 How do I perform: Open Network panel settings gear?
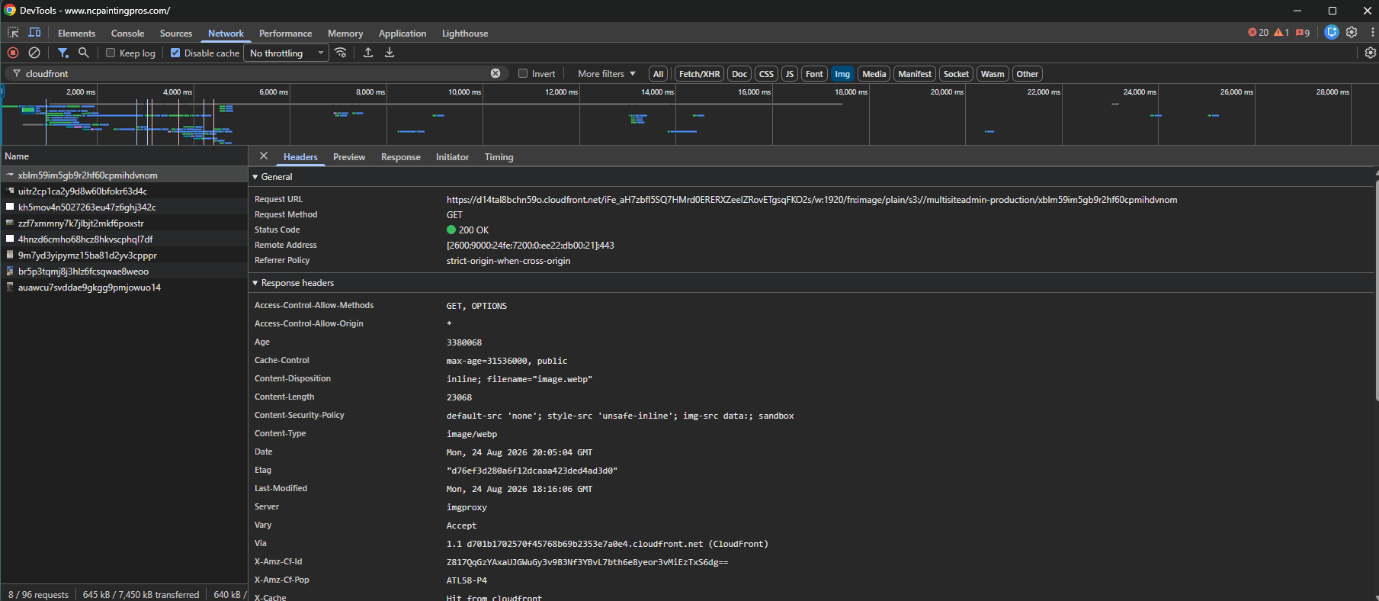tap(1370, 53)
